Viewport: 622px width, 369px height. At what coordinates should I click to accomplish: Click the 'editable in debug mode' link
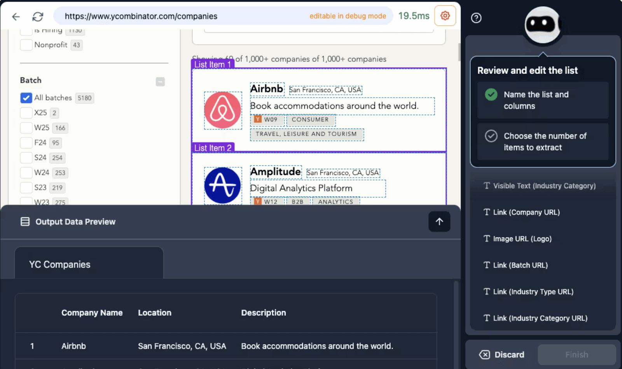(347, 16)
